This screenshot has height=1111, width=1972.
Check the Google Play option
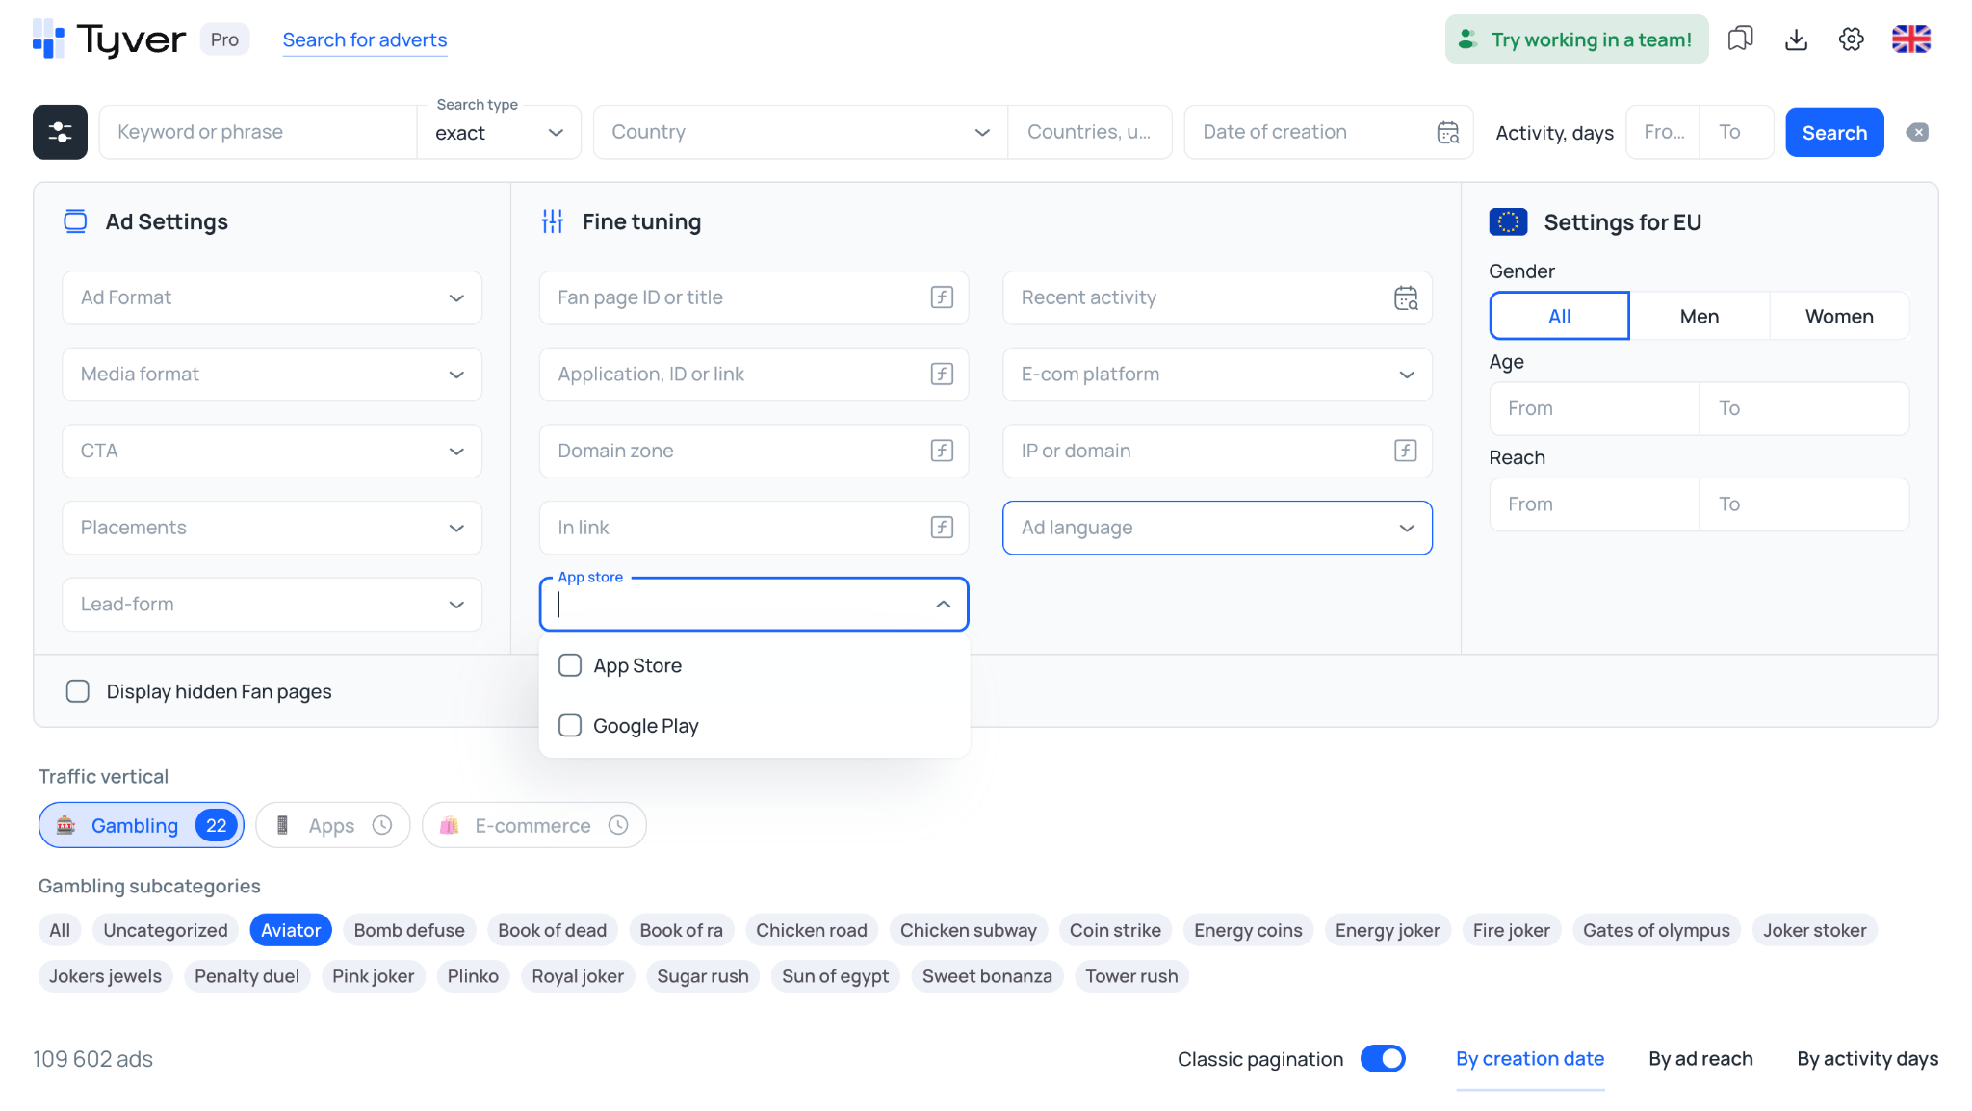(570, 725)
